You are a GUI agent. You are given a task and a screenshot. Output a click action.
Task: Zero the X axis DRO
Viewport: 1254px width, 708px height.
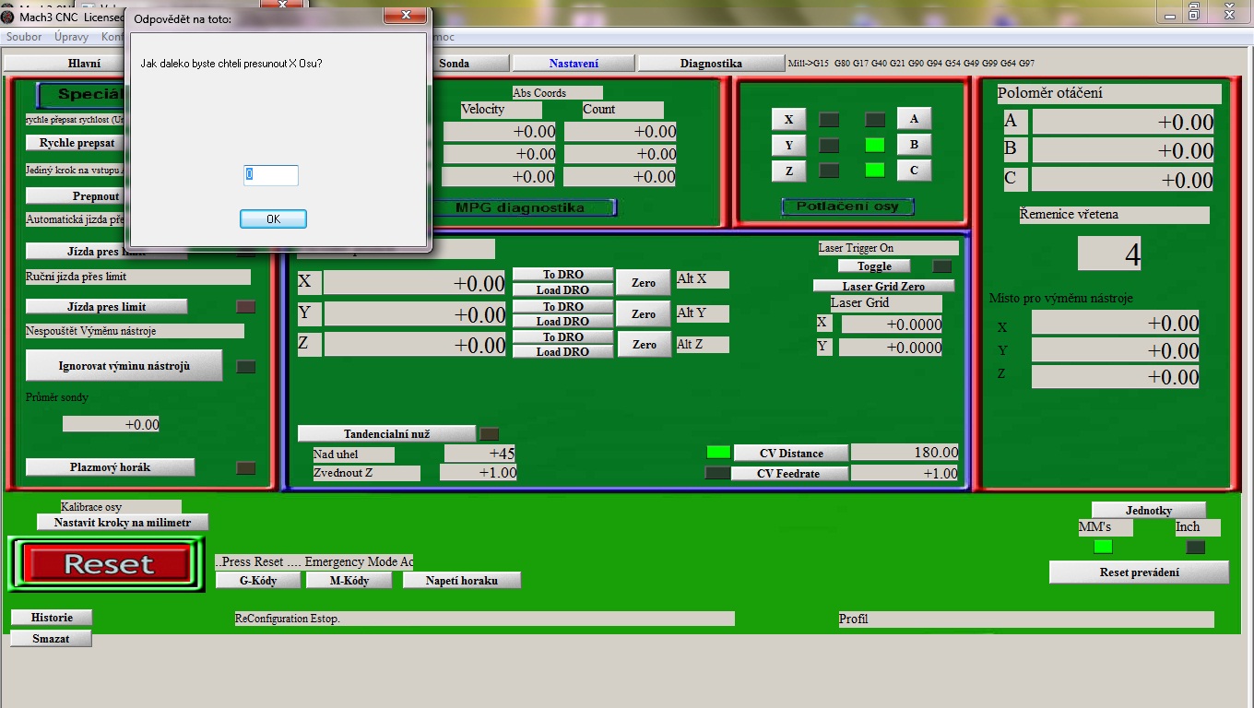pyautogui.click(x=643, y=283)
